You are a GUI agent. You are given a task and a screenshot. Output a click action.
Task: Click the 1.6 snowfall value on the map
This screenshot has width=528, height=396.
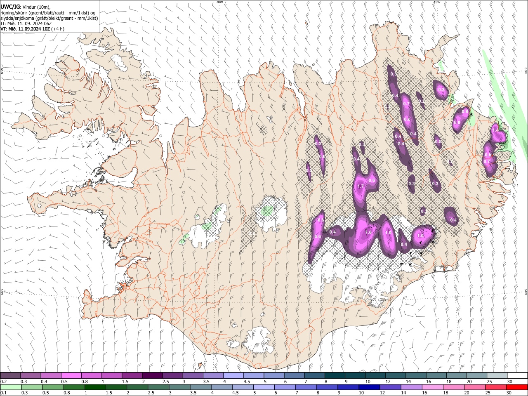[x=369, y=233]
